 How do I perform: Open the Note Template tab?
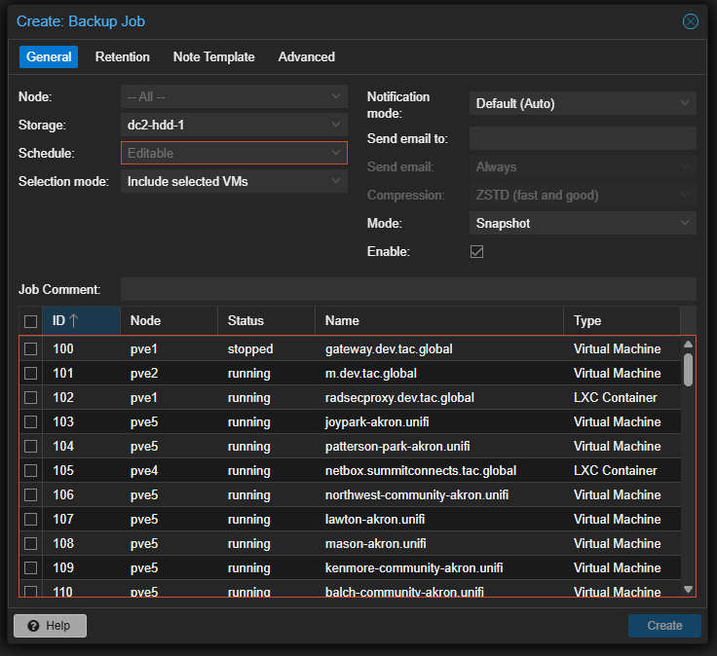pos(213,57)
